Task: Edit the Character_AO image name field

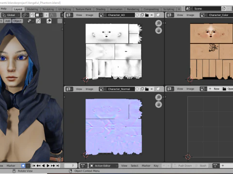Action: tap(120, 15)
